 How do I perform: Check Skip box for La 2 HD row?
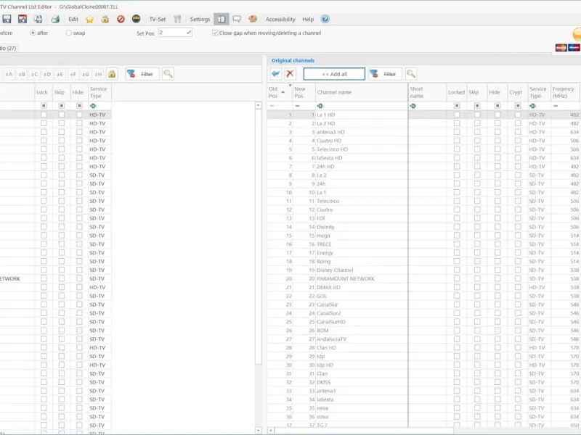pos(477,123)
